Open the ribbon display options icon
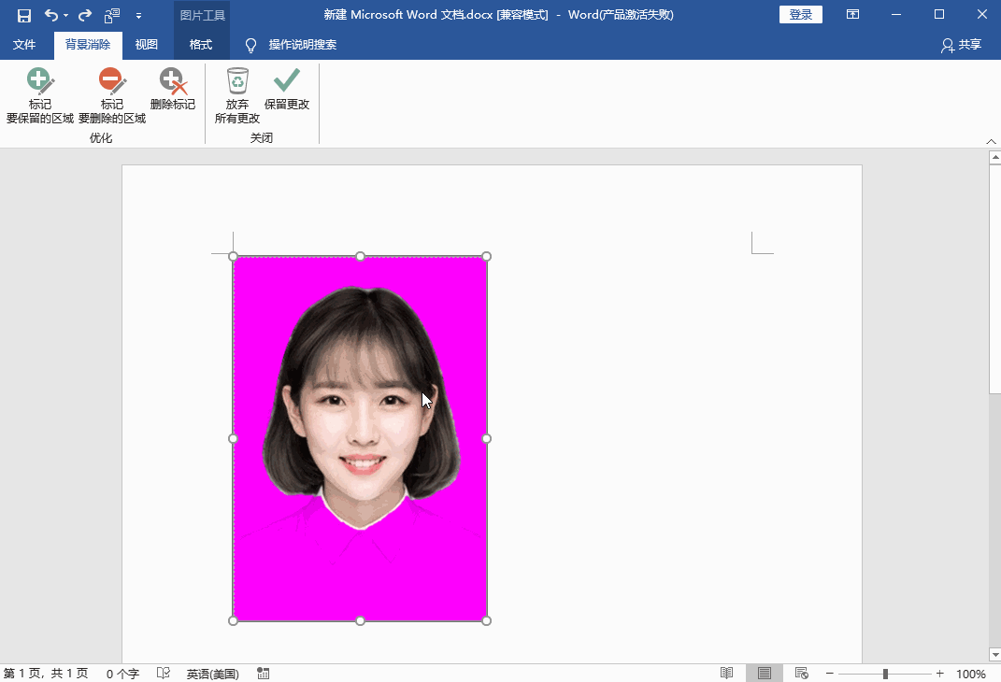Viewport: 1001px width, 682px height. pos(853,14)
